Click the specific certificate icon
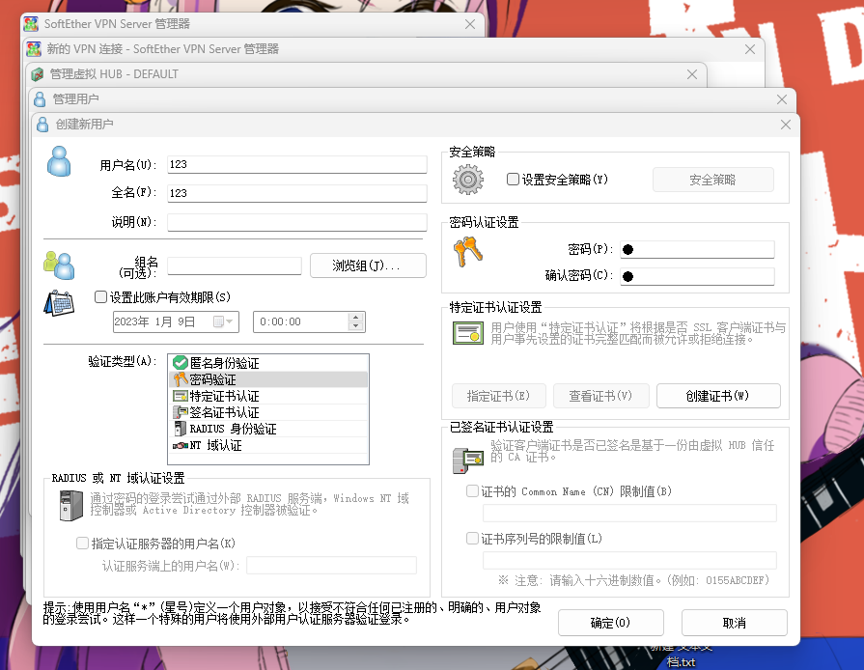 point(468,333)
